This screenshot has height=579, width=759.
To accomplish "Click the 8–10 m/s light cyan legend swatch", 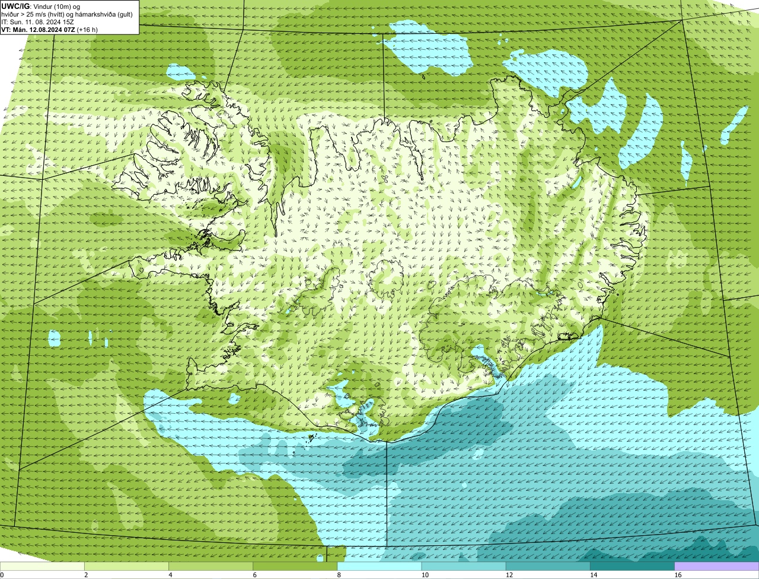I will click(x=379, y=567).
